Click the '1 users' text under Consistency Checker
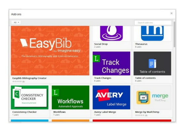The width and height of the screenshot is (185, 131). tap(16, 115)
